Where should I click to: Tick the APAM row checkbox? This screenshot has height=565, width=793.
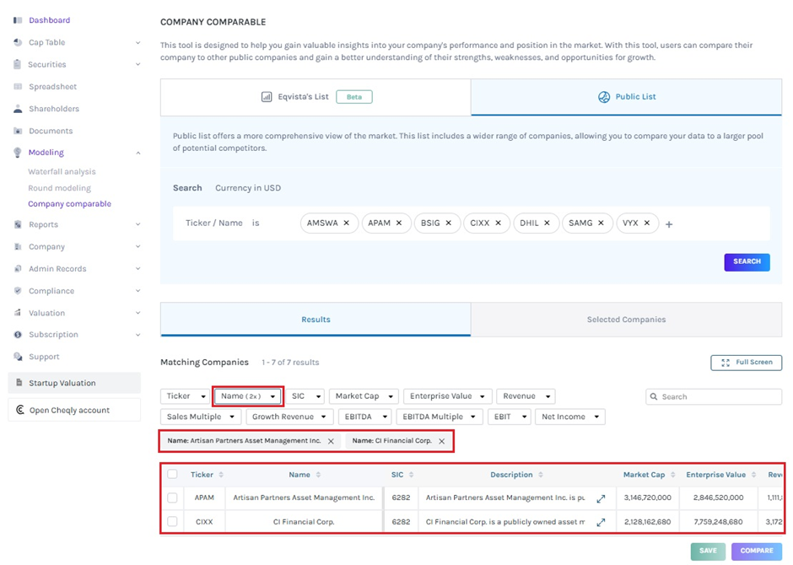tap(172, 498)
